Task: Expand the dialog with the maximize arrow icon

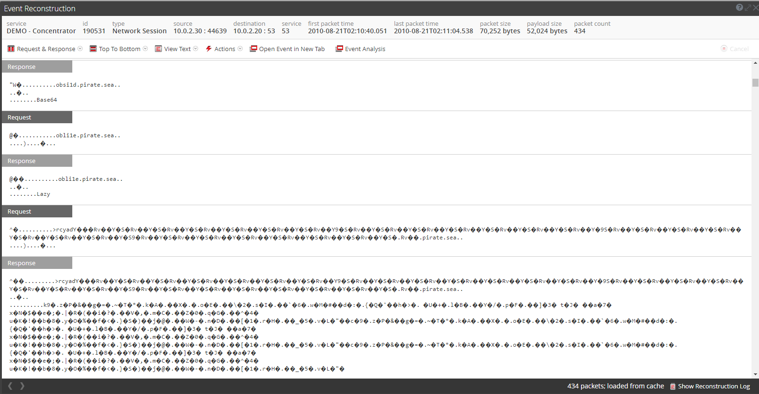Action: point(748,7)
